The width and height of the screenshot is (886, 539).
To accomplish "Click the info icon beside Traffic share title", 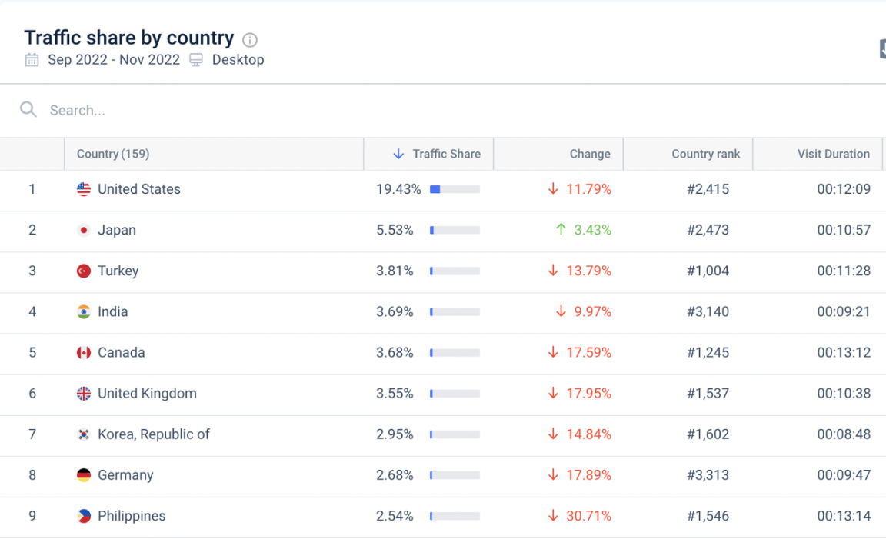I will (x=250, y=40).
